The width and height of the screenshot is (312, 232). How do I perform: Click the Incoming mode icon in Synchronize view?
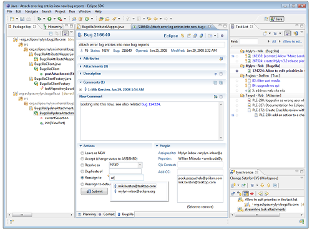(x=233, y=193)
